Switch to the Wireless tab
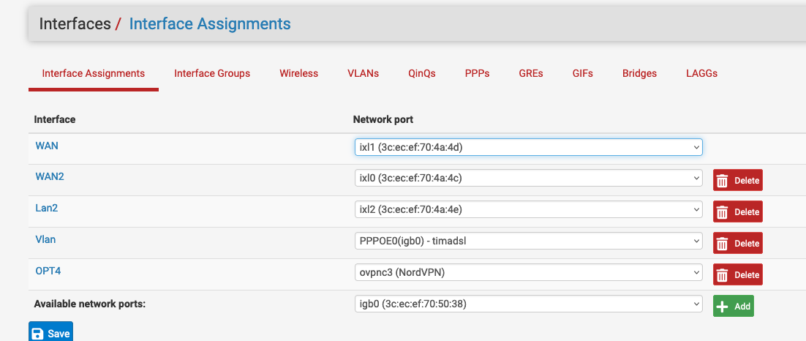Viewport: 806px width, 341px height. pyautogui.click(x=298, y=73)
